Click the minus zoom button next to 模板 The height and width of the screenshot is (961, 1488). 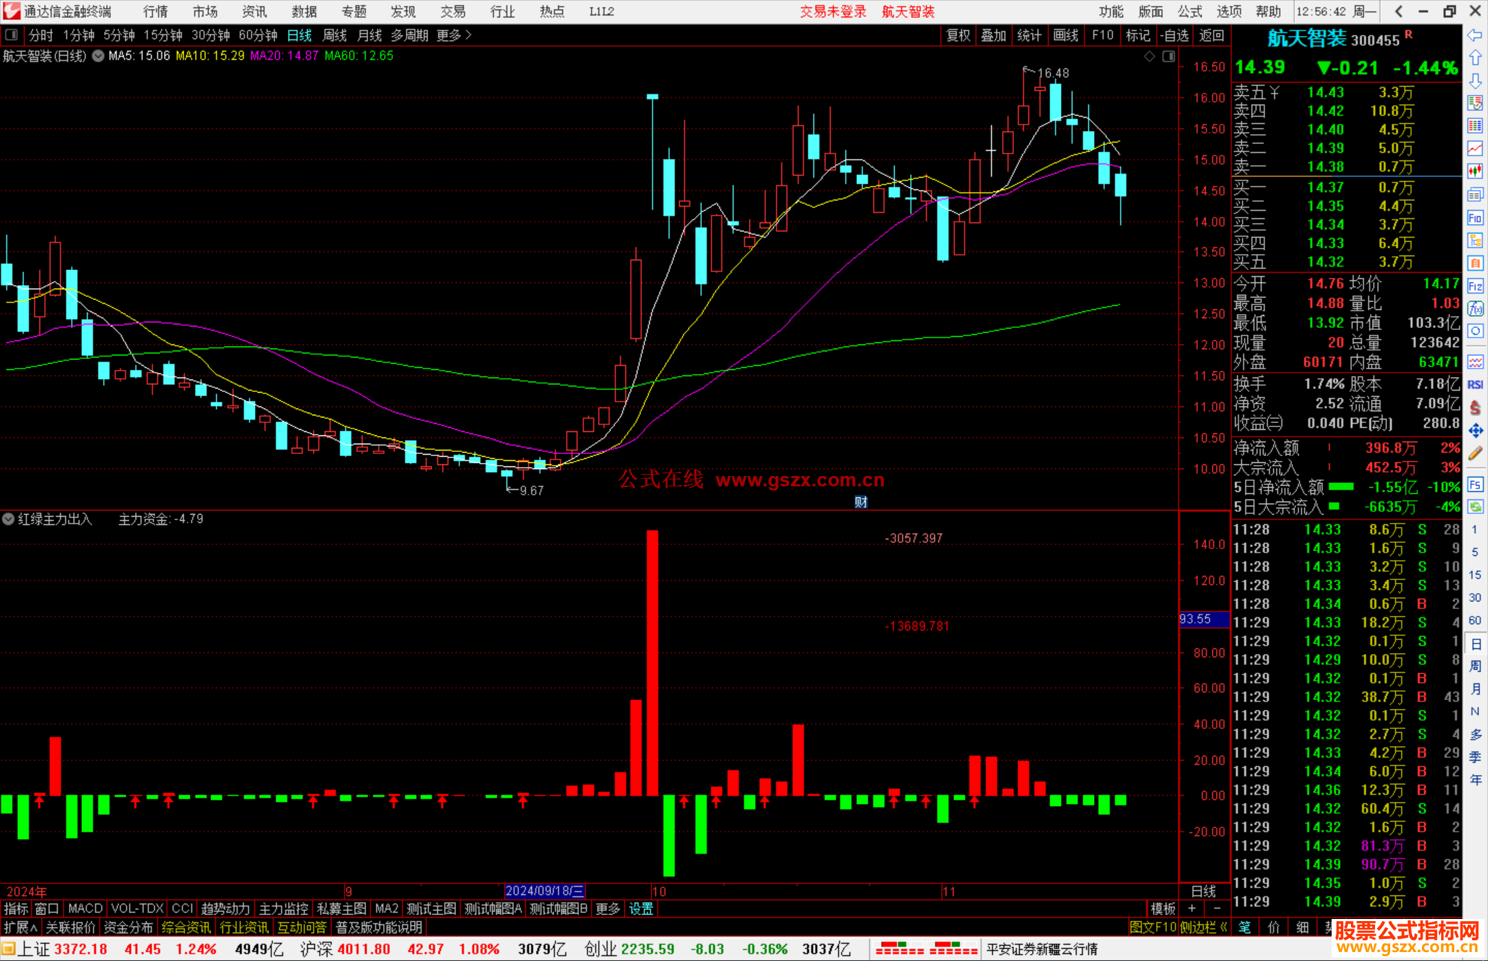coord(1217,909)
